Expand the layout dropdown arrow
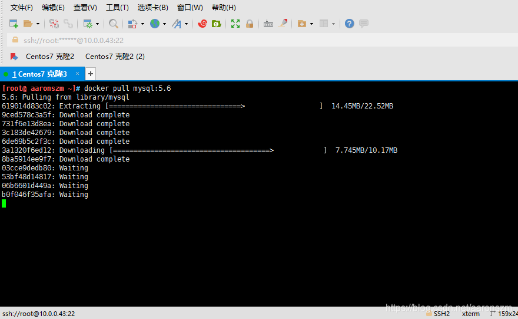 point(333,24)
